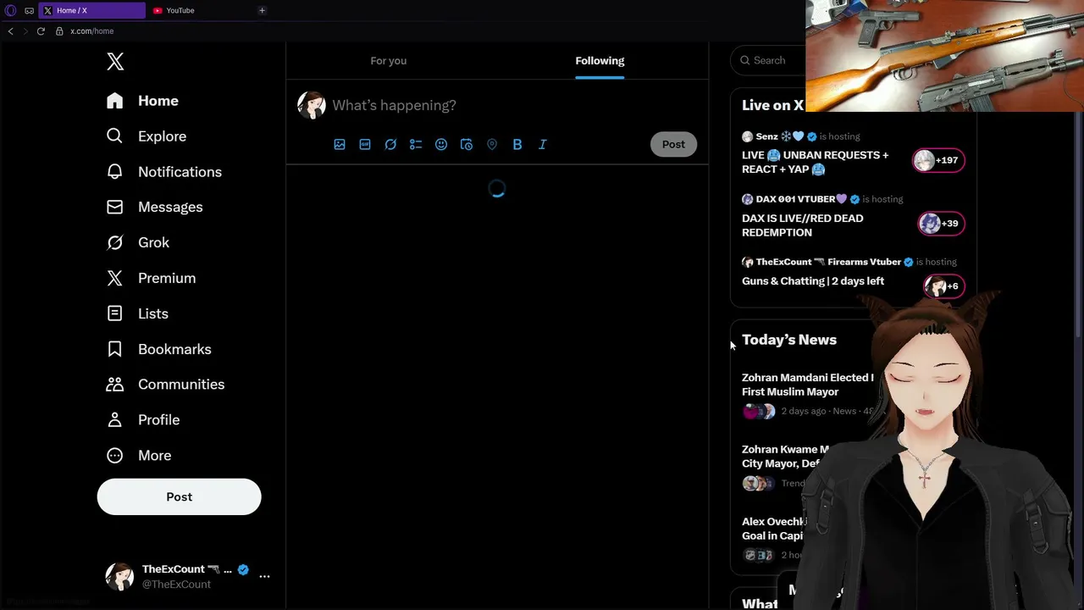Screen dimensions: 1084x610
Task: Open Guns & Chatting live stream
Action: coord(813,281)
